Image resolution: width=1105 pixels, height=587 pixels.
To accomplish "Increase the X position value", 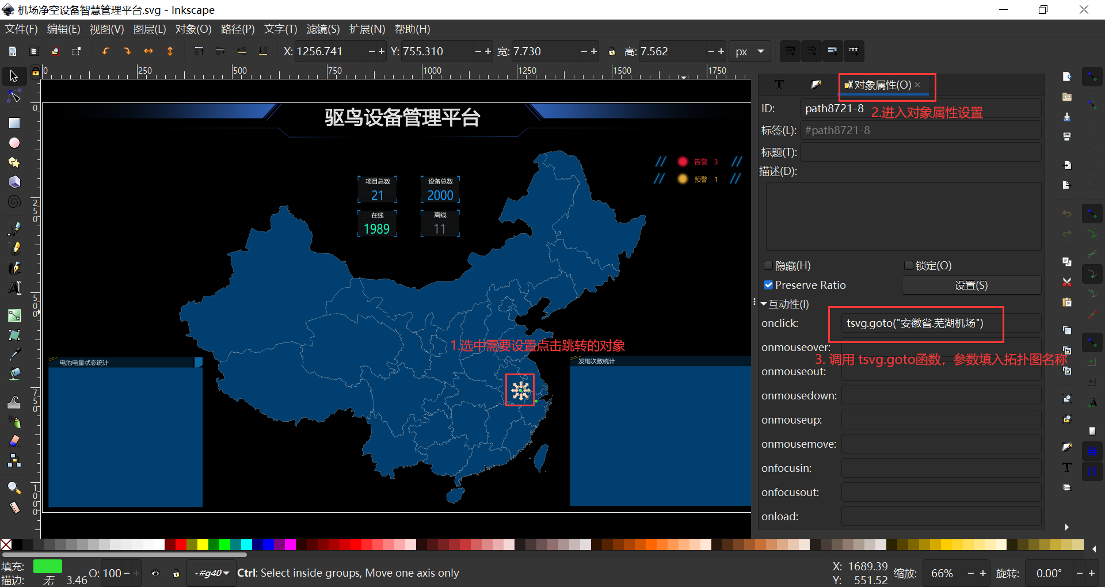I will click(x=381, y=51).
